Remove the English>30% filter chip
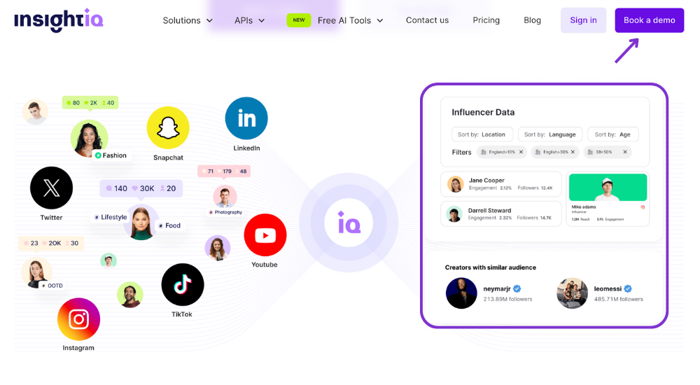Viewport: 700px width, 385px height. 573,152
